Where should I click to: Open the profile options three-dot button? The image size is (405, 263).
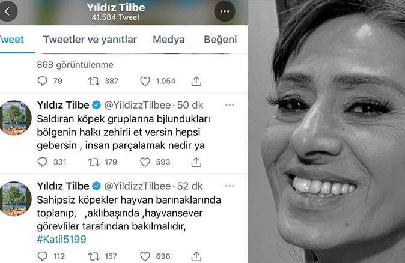tap(225, 11)
